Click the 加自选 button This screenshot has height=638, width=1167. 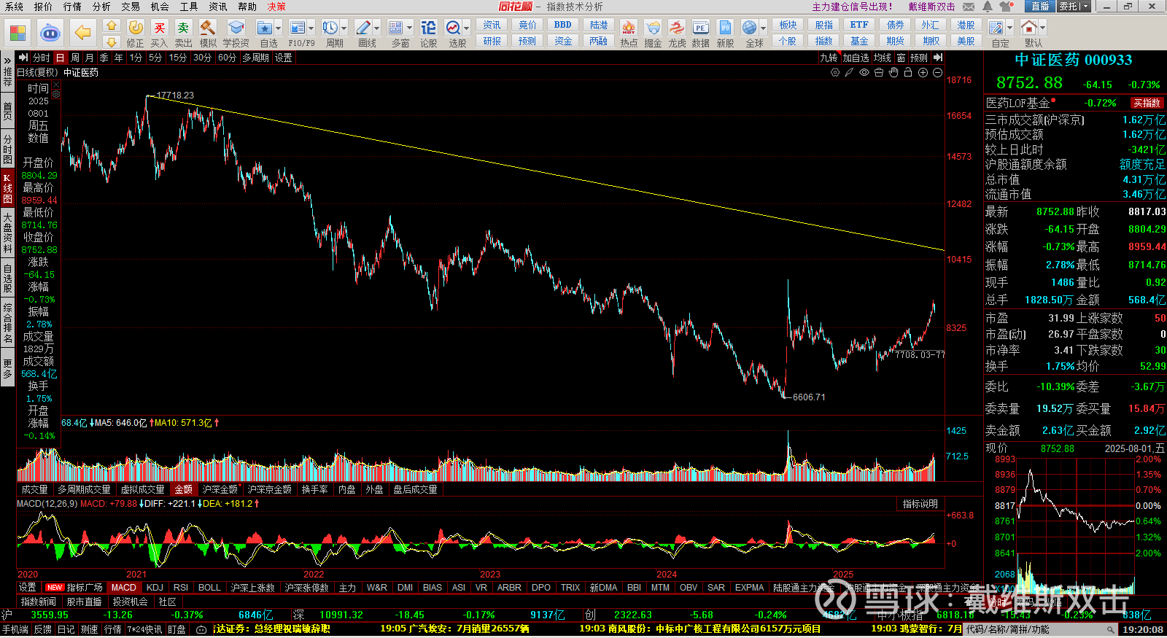856,58
